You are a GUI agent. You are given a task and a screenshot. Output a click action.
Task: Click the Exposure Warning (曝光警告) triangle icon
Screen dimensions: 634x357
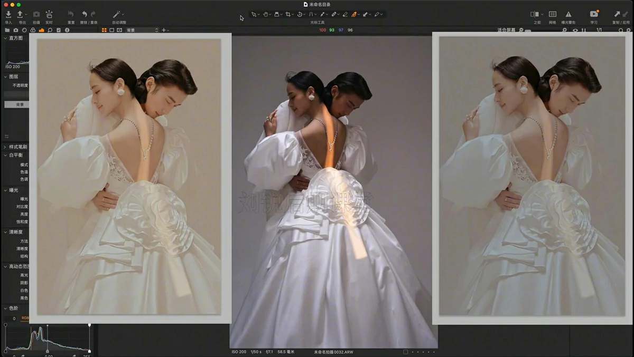pos(568,14)
